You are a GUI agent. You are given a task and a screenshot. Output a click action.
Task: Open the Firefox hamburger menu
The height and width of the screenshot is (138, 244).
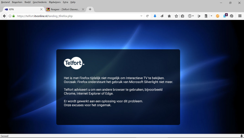[240, 16]
